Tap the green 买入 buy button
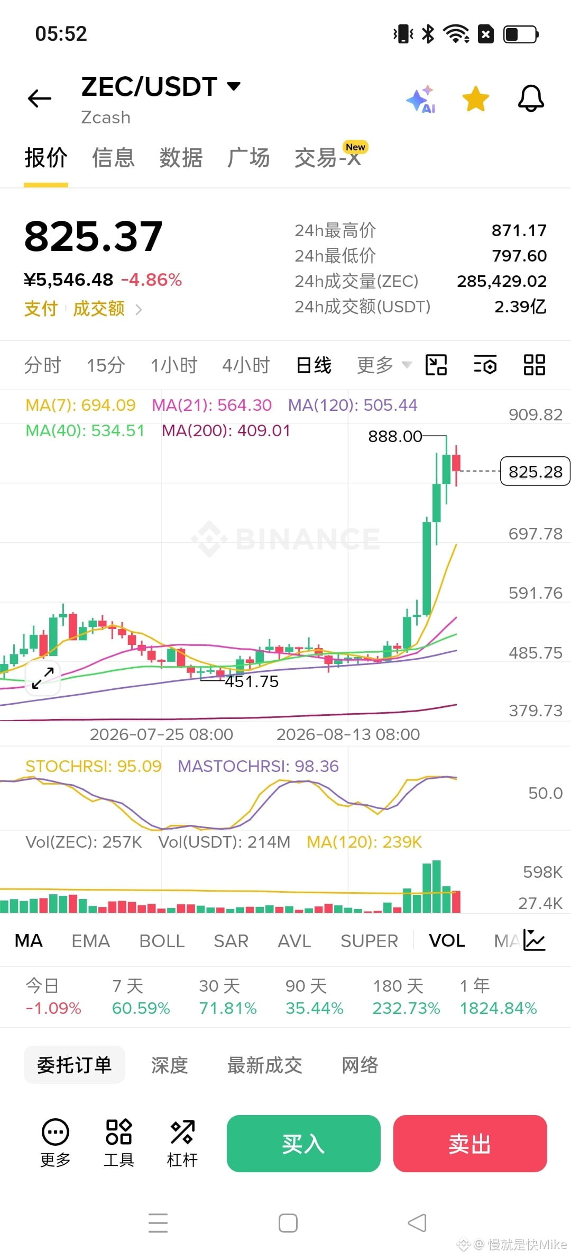Screen dimensions: 571x1258 [x=303, y=1144]
